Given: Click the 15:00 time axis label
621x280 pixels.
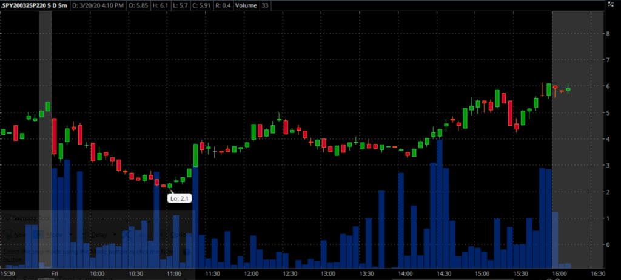Looking at the screenshot, I should [482, 273].
